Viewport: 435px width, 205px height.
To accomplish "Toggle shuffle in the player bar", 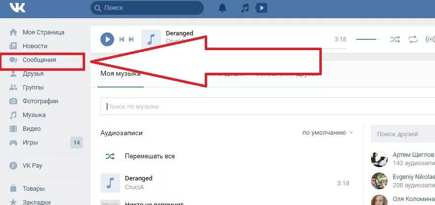I will pyautogui.click(x=395, y=39).
